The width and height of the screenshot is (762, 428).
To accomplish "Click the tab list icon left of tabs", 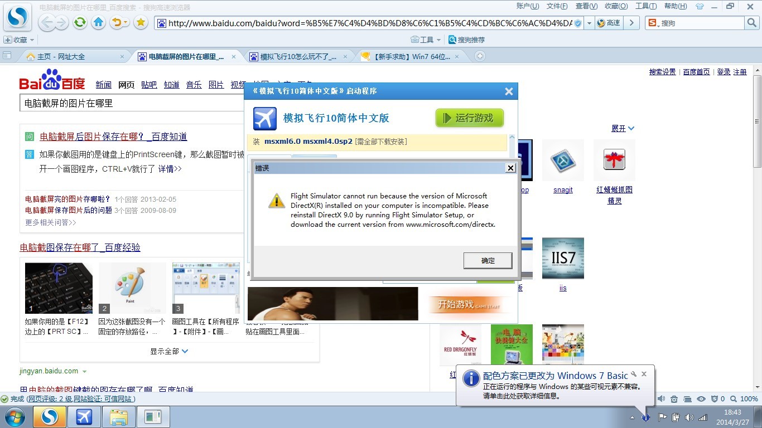I will pyautogui.click(x=7, y=56).
